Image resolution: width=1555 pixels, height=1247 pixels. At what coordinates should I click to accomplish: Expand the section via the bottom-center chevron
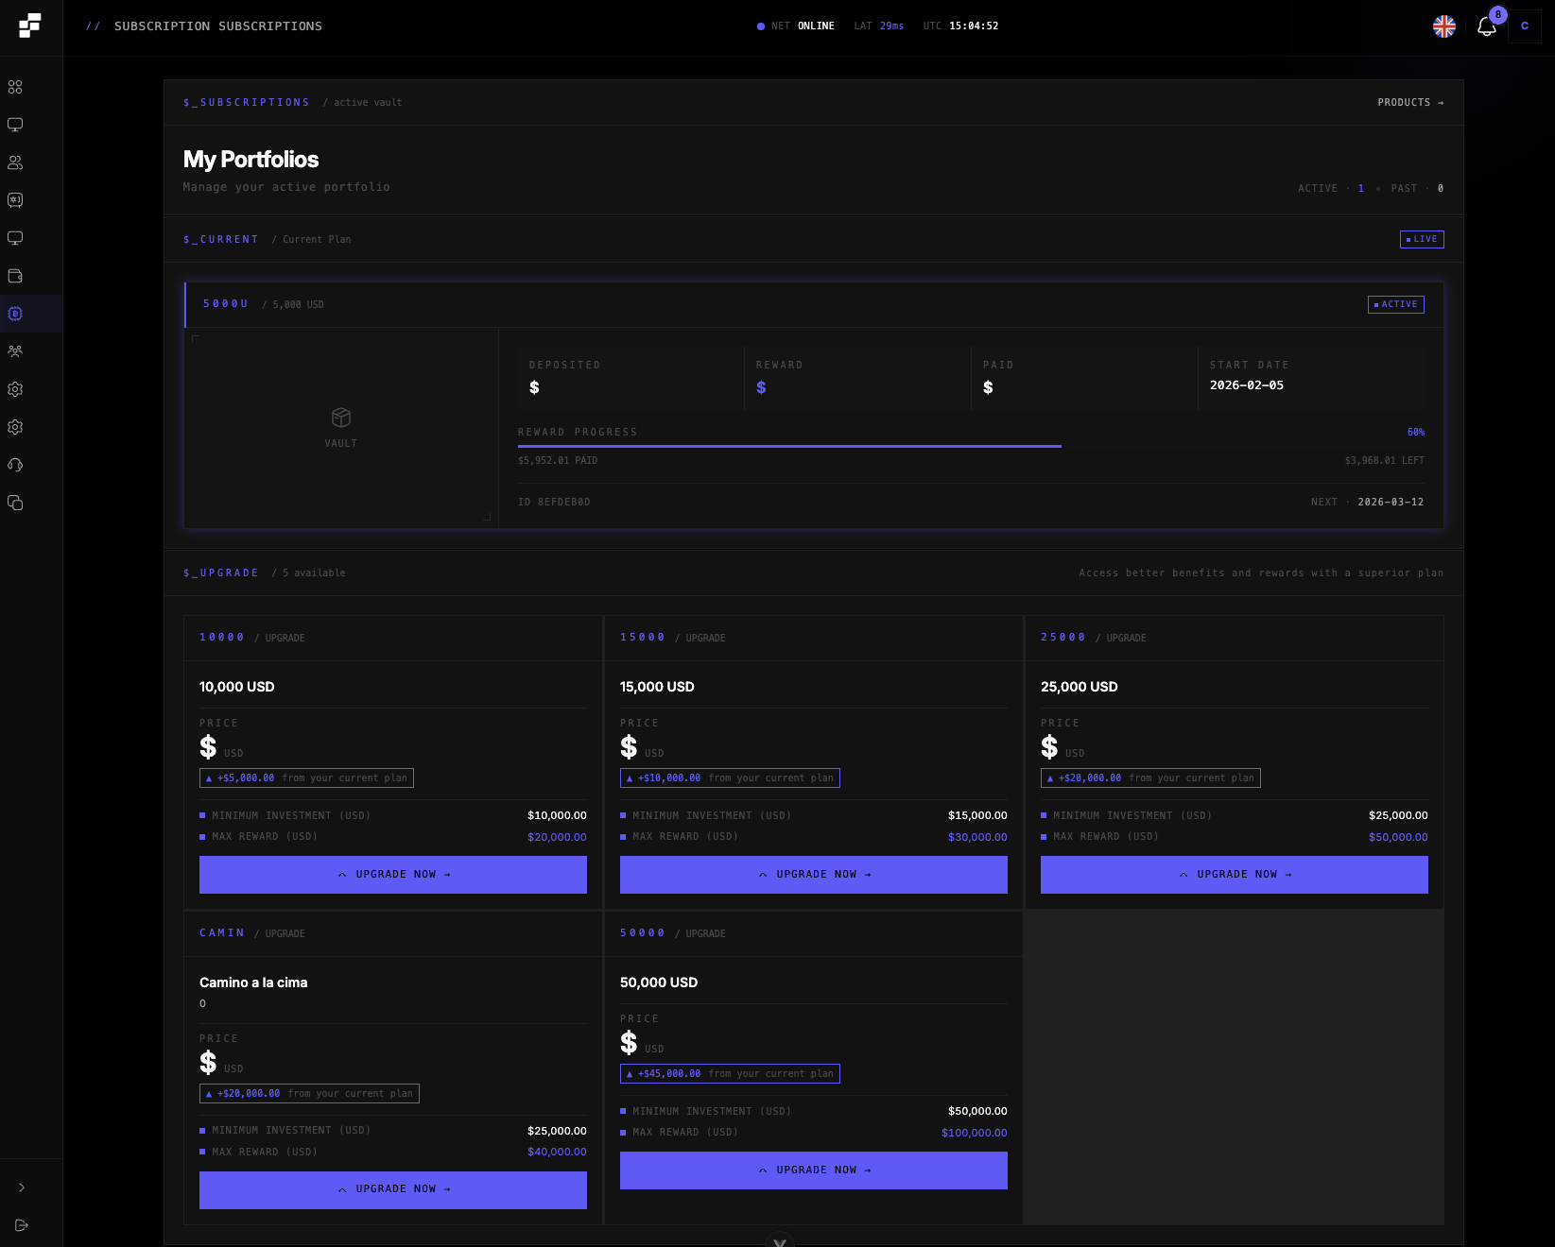click(779, 1241)
